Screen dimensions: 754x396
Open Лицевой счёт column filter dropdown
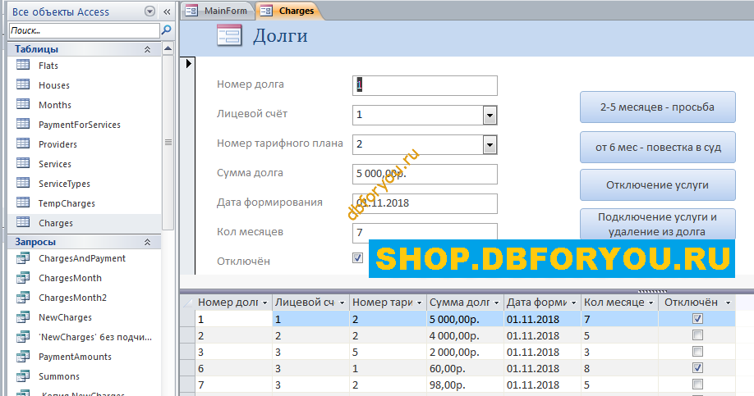coord(342,303)
